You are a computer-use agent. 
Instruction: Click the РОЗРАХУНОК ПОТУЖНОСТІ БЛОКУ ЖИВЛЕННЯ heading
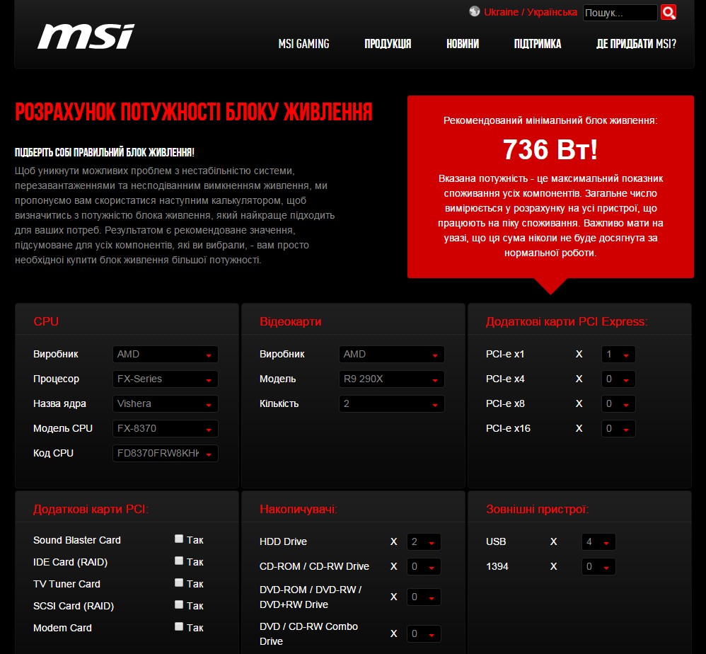[x=194, y=112]
